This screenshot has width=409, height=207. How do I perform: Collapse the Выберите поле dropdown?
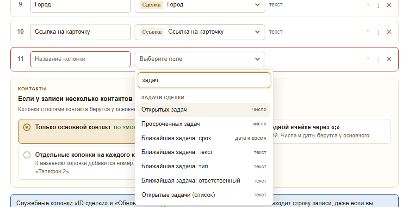click(x=200, y=59)
